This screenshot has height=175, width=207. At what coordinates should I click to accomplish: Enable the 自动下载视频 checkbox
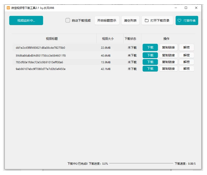point(68,20)
